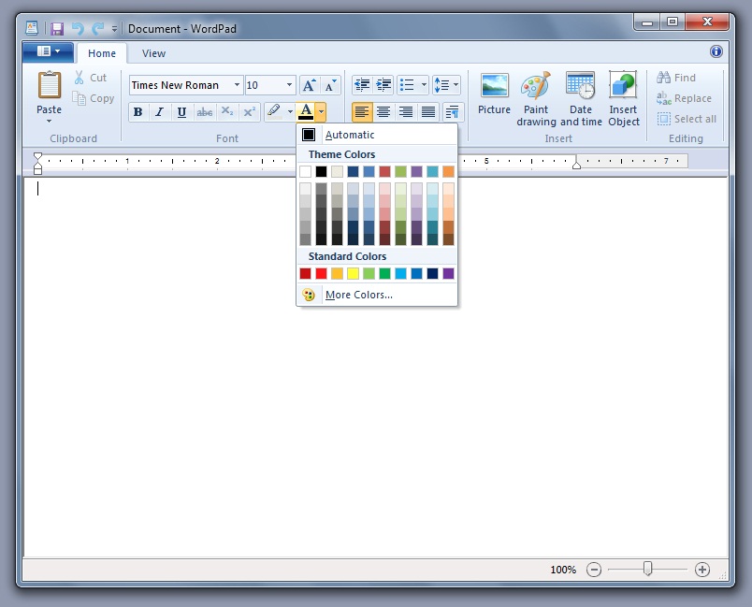Increase indent of the paragraph
The width and height of the screenshot is (752, 607).
pos(383,85)
